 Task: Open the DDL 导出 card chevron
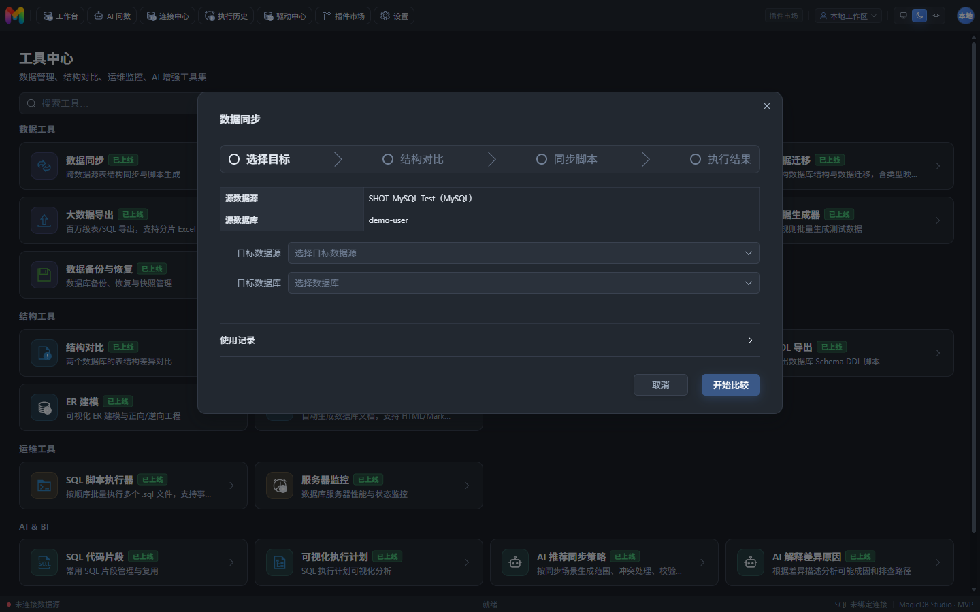(938, 353)
